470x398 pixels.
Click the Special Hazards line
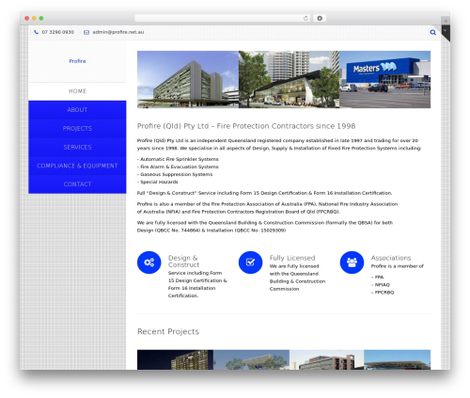point(158,182)
